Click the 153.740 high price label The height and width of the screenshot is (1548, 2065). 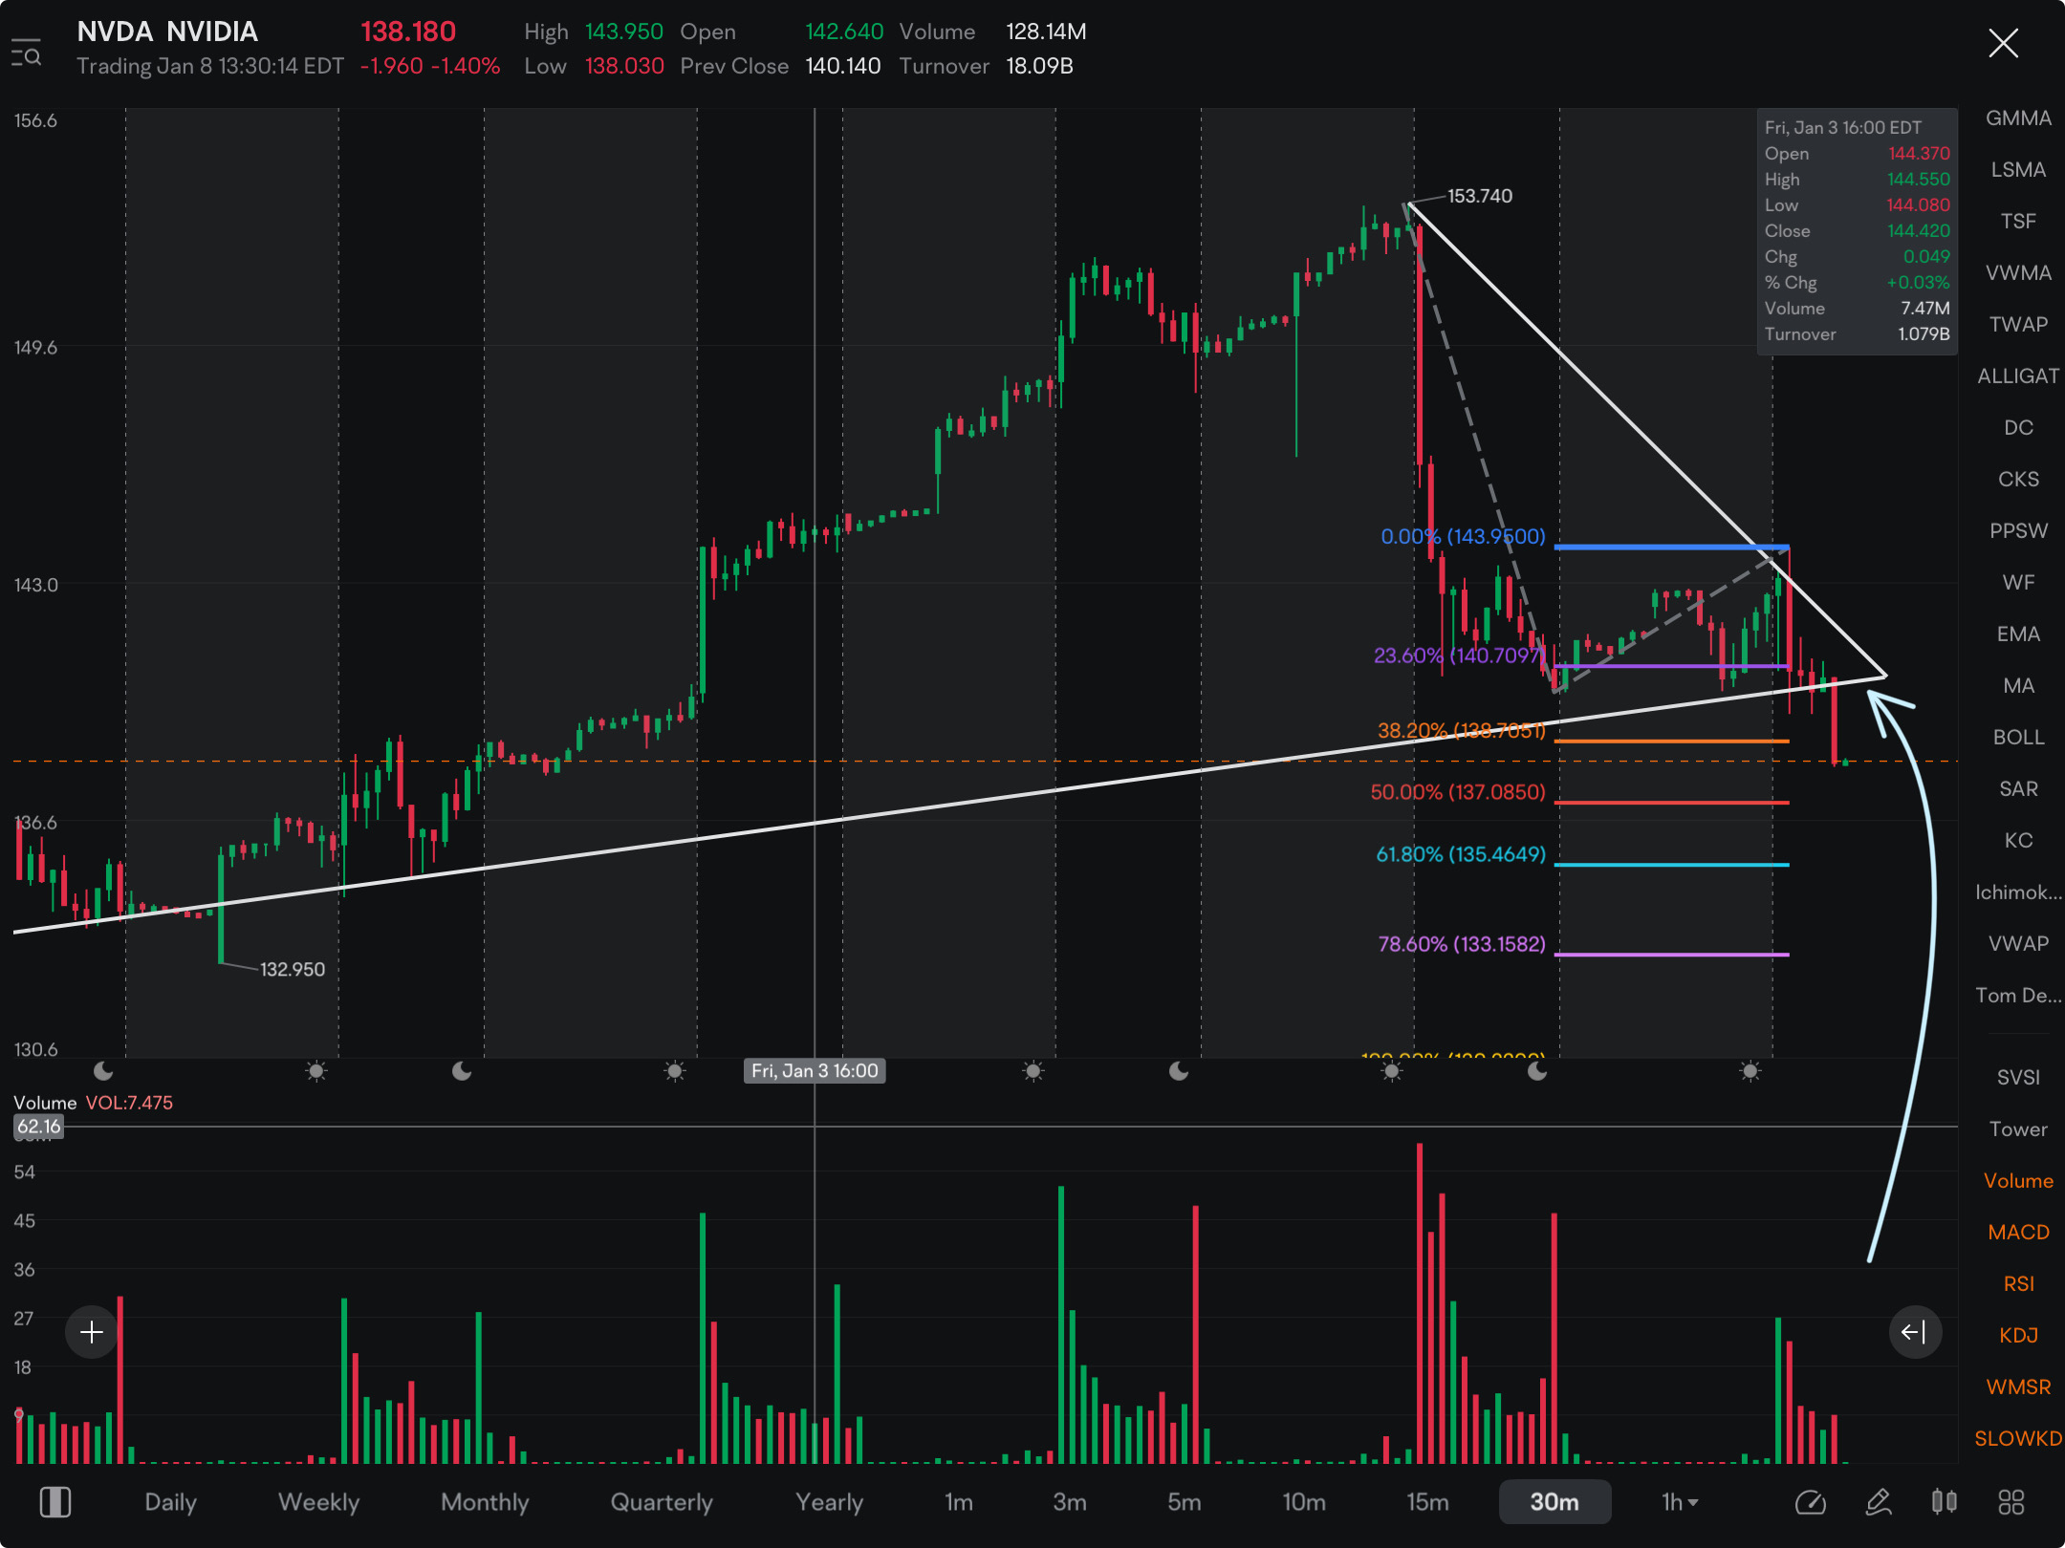[1479, 196]
